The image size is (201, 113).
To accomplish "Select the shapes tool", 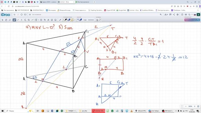I will (x=36, y=20).
